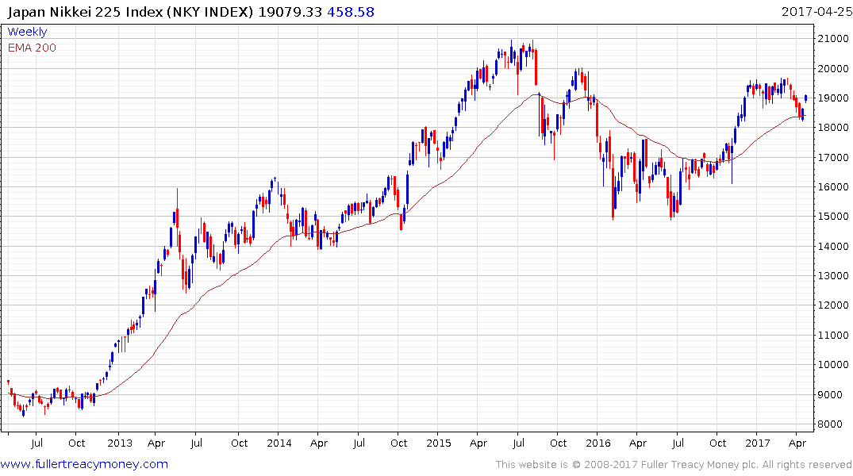853x476 pixels.
Task: Click the copyright notice text
Action: [674, 465]
